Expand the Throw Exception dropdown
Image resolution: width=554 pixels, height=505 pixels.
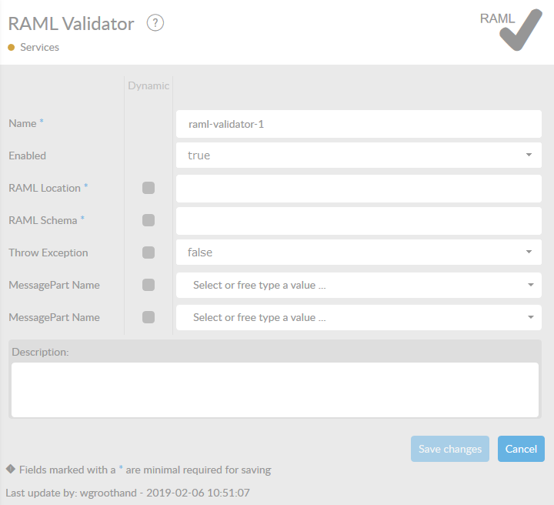359,252
